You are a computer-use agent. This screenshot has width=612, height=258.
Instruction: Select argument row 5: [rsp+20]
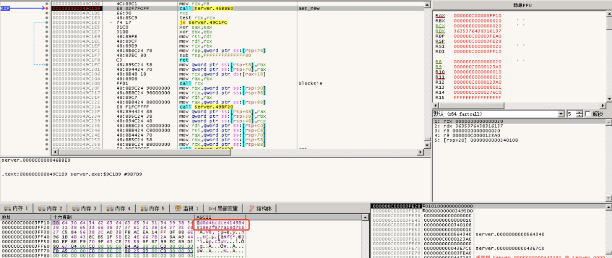click(518, 140)
